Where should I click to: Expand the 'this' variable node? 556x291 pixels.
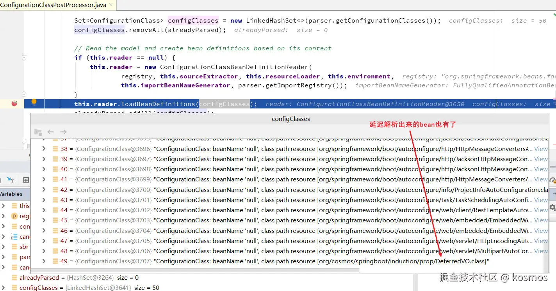pos(3,206)
